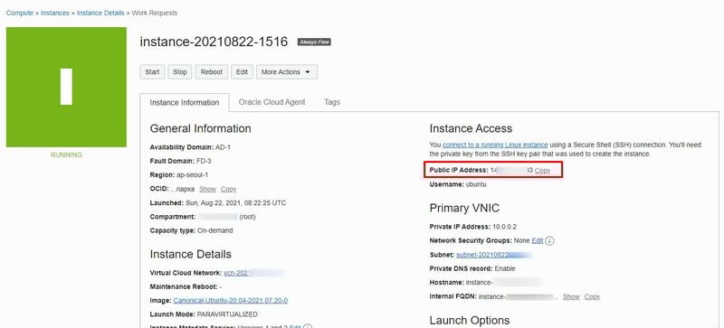Open the Compute breadcrumb link
The height and width of the screenshot is (328, 724).
[19, 13]
